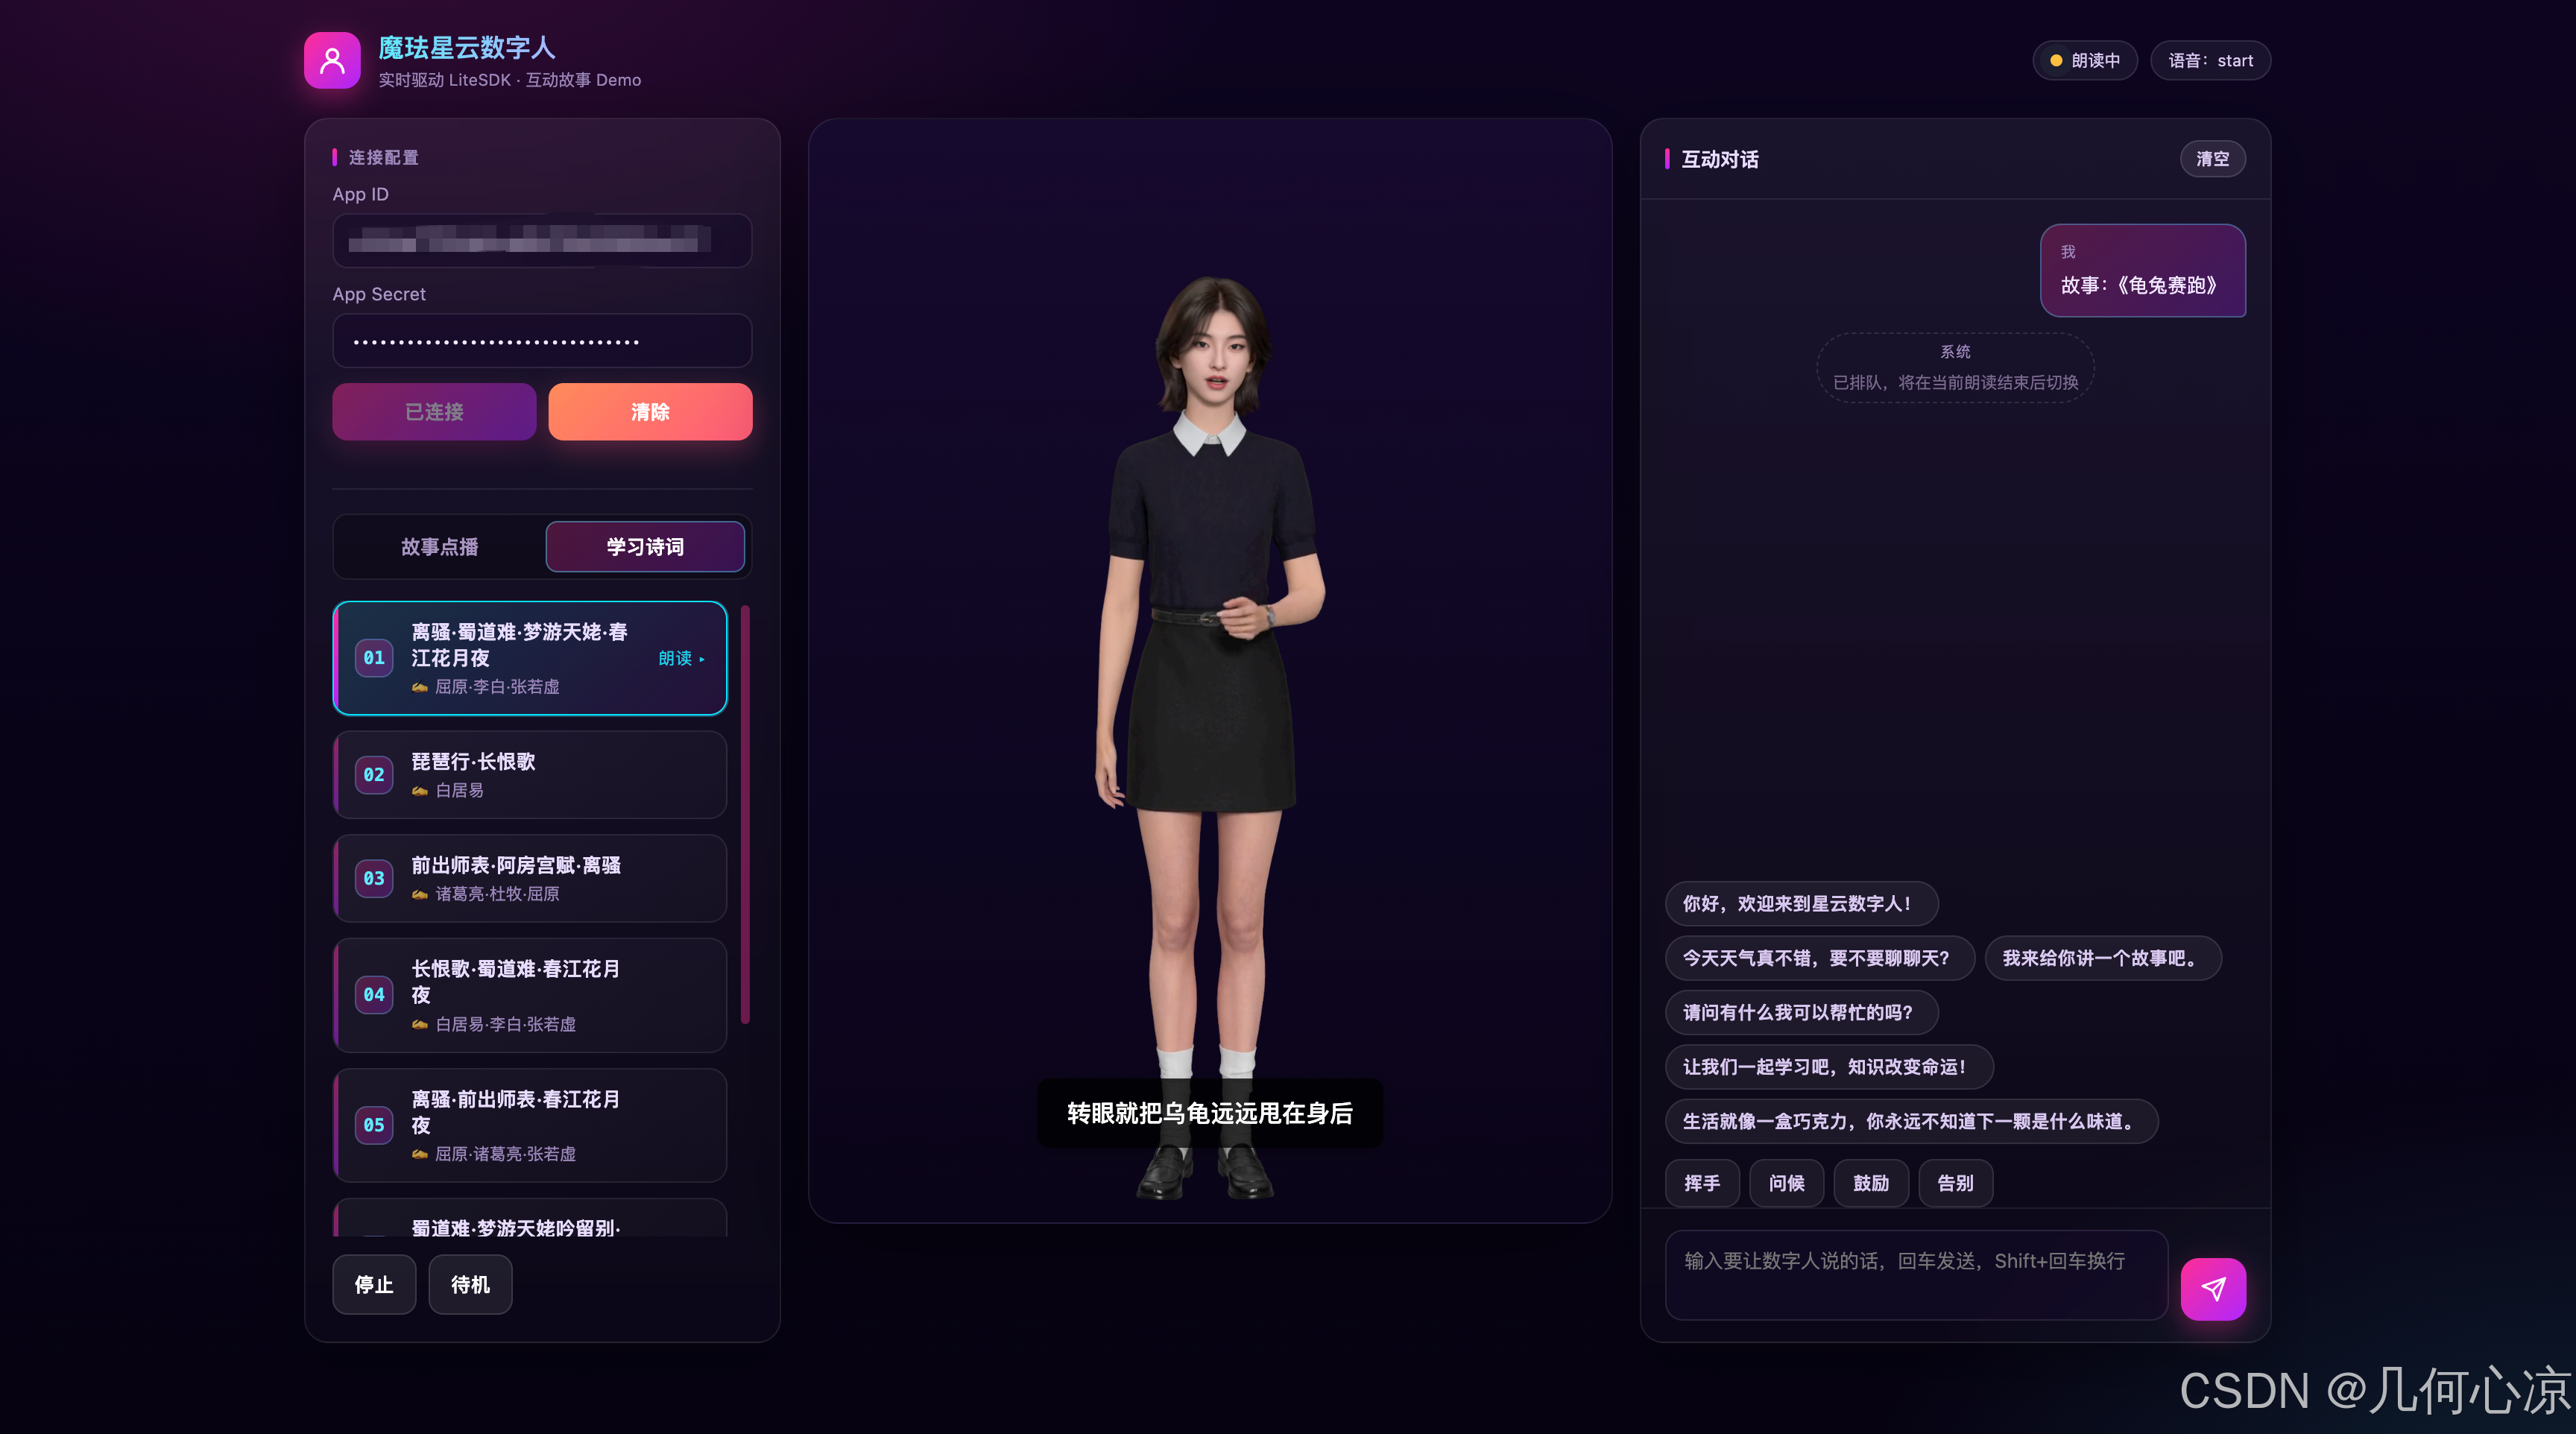Click the message input text area

click(x=1916, y=1275)
